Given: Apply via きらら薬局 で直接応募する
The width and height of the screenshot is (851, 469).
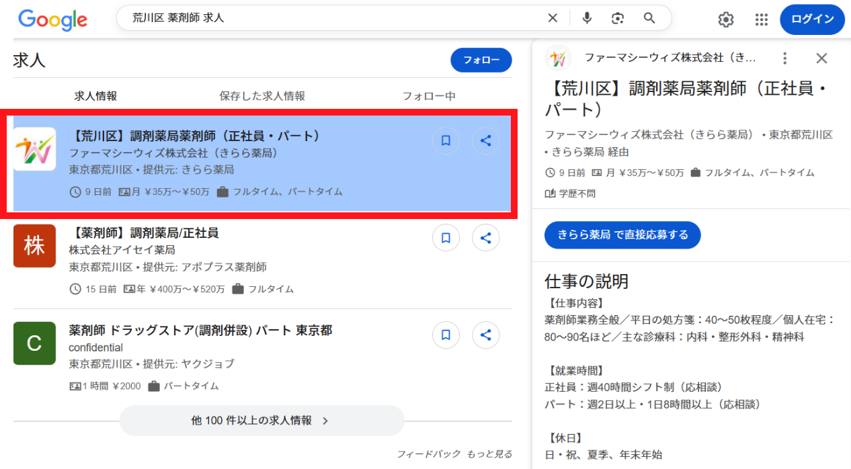Looking at the screenshot, I should pyautogui.click(x=622, y=234).
